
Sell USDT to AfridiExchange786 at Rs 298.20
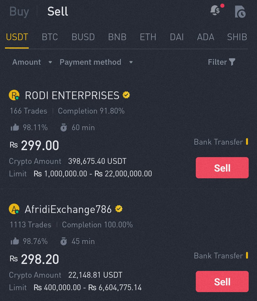[222, 281]
